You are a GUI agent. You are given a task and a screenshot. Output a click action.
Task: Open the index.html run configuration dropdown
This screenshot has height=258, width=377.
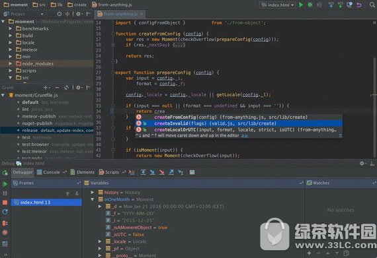(278, 5)
